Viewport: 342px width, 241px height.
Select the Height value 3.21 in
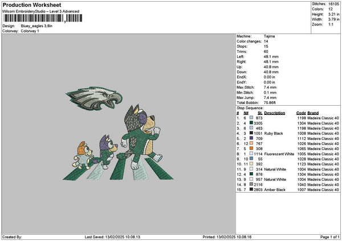[x=333, y=14]
